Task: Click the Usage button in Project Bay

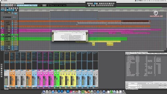Action: pyautogui.click(x=148, y=83)
